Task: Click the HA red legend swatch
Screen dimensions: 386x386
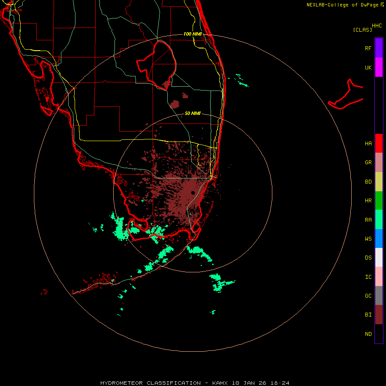Action: point(379,143)
